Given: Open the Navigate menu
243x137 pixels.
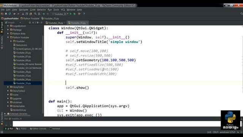Looking at the screenshot, I should 24,10.
